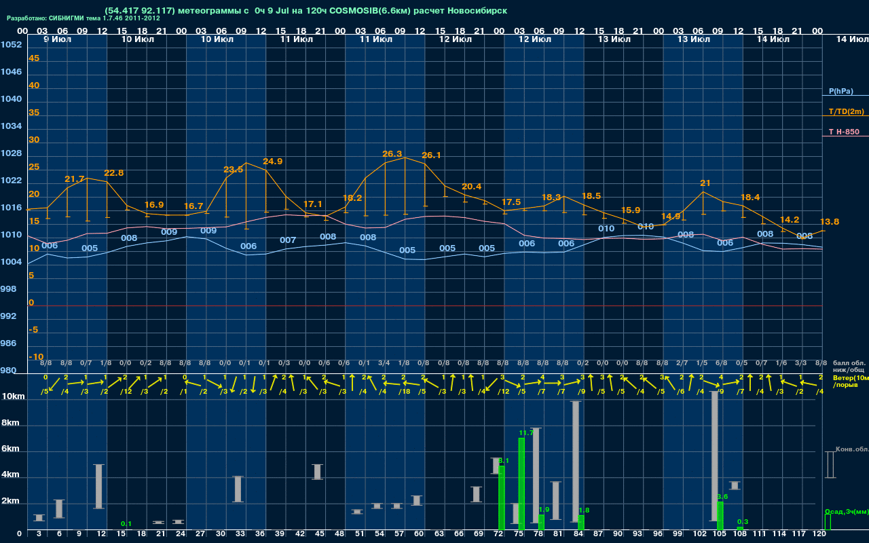Click the hour 72 label on bottom axis

click(x=499, y=534)
